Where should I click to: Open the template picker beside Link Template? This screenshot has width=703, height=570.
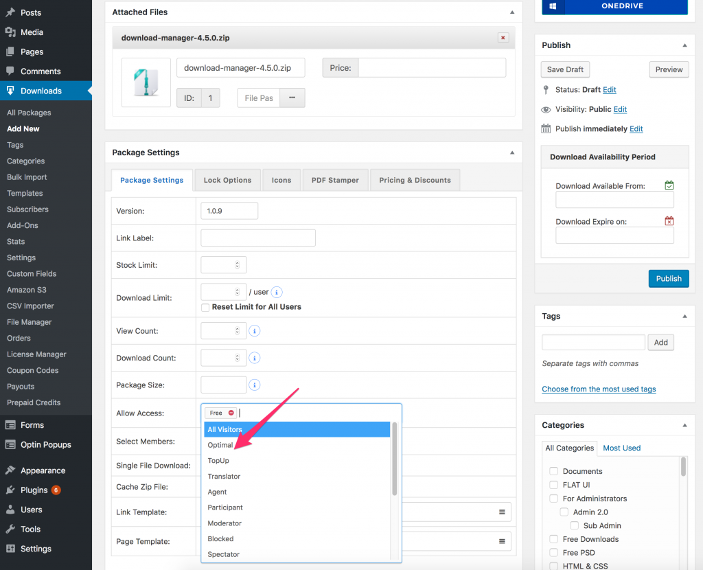coord(502,512)
